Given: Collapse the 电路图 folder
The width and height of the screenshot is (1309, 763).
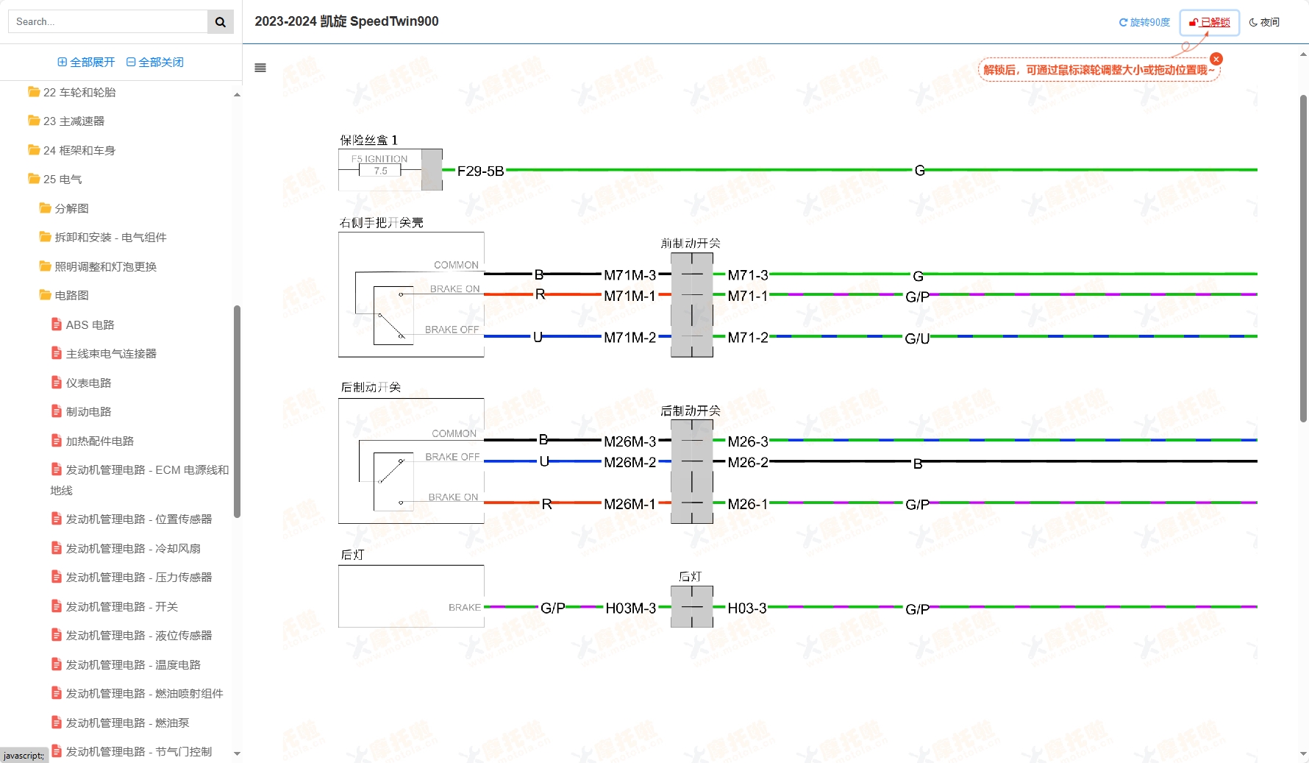Looking at the screenshot, I should [71, 296].
